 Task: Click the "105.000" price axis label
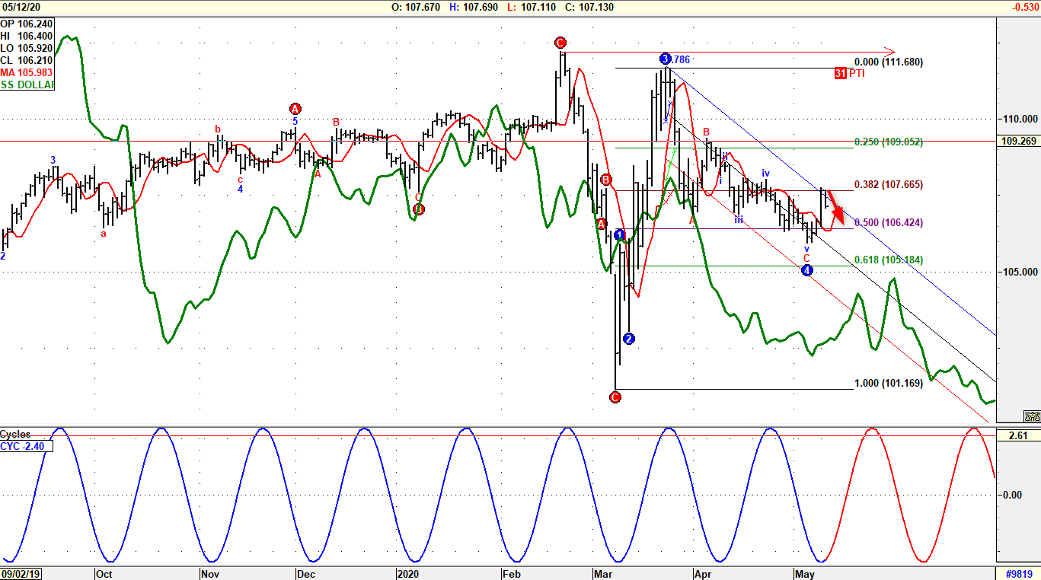pyautogui.click(x=1019, y=272)
